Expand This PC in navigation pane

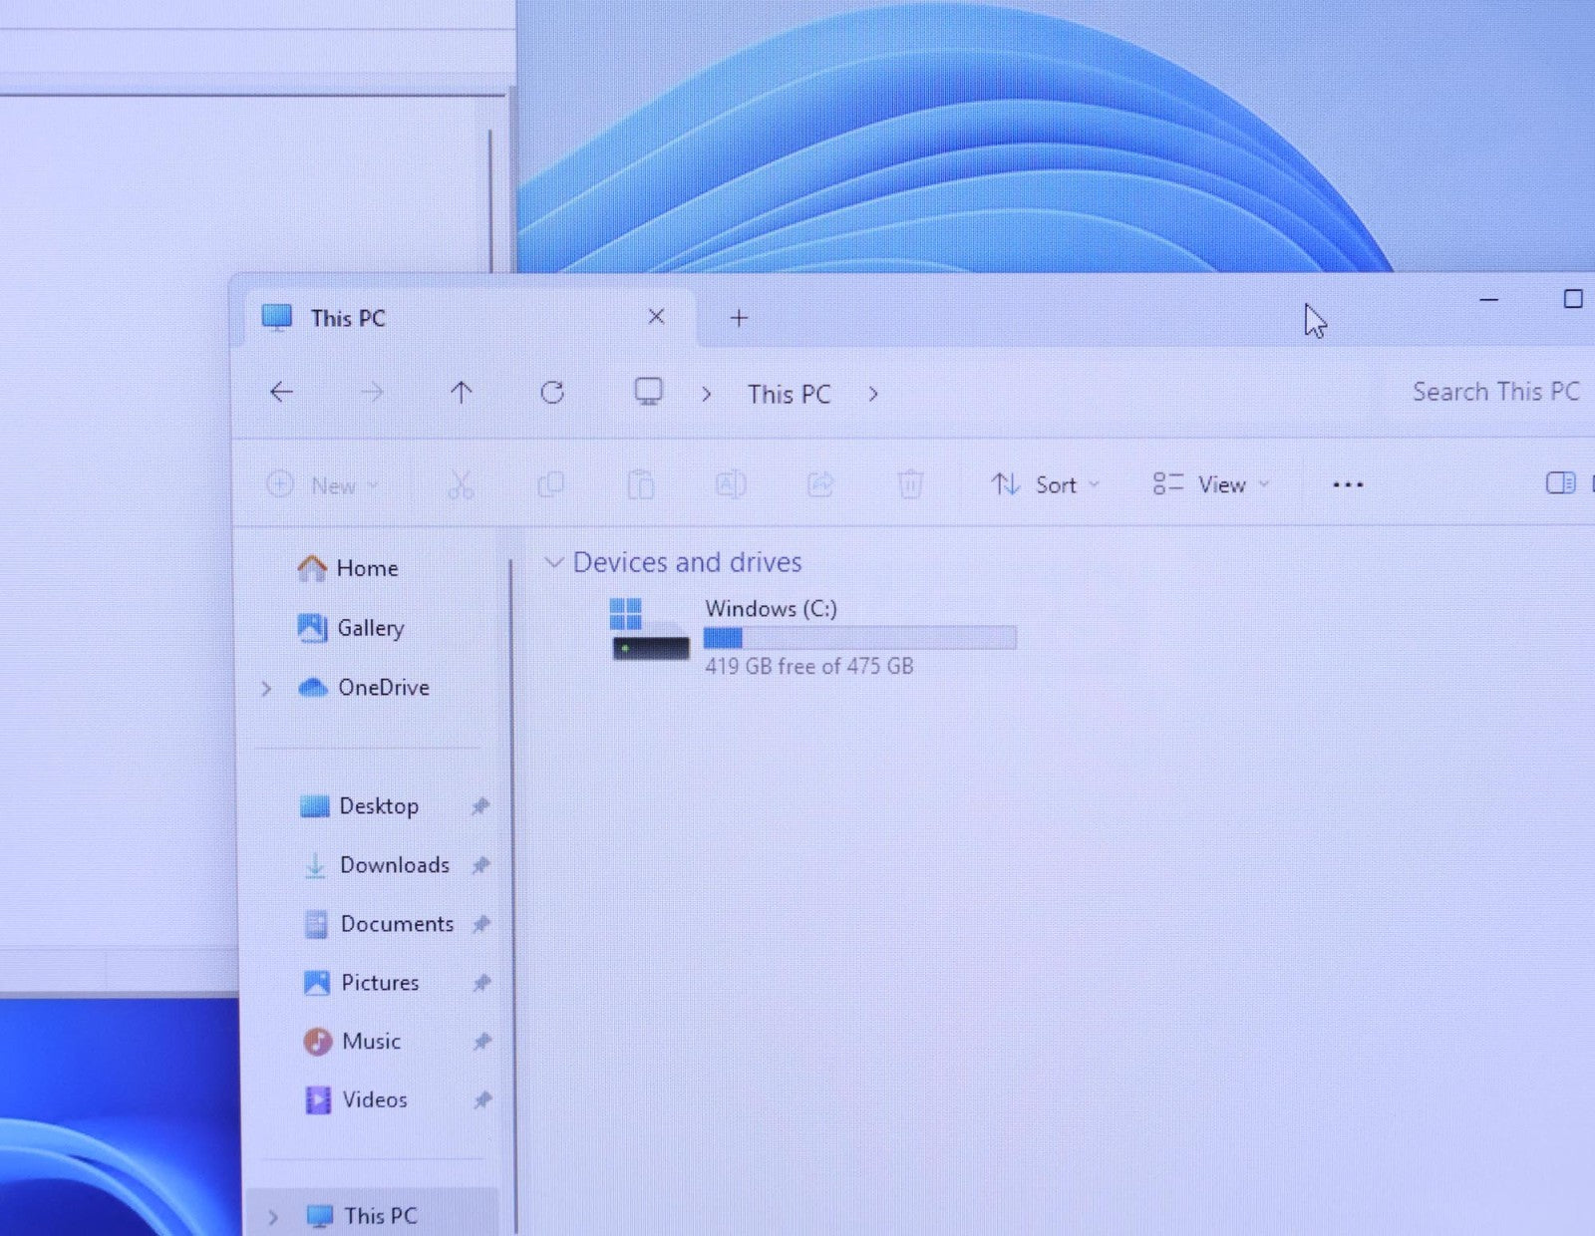[x=272, y=1216]
